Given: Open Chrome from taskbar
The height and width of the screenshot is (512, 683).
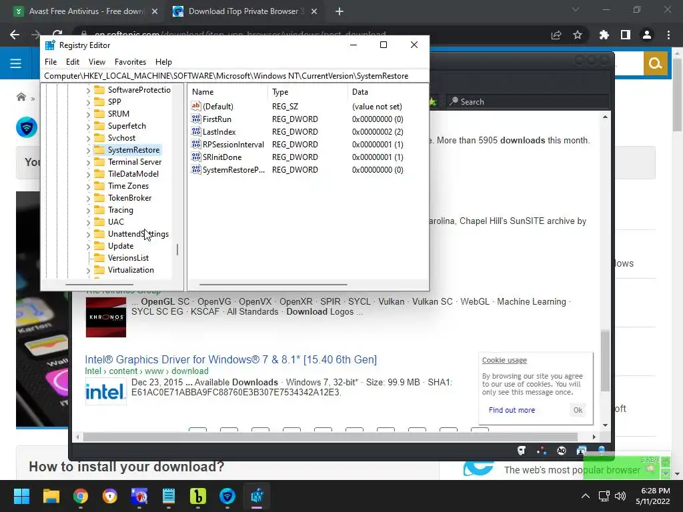Looking at the screenshot, I should [81, 496].
